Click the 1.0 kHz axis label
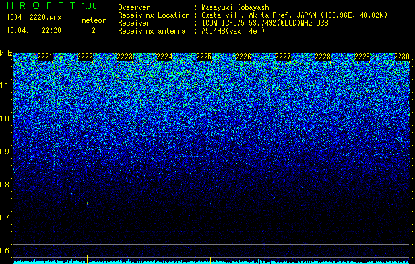The width and height of the screenshot is (415, 264). [x=6, y=119]
